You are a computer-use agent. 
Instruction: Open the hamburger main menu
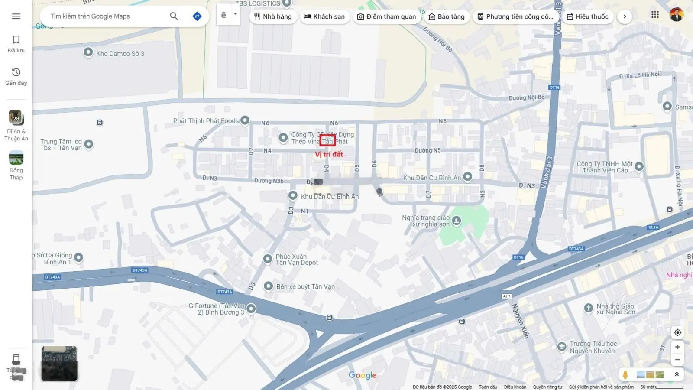click(16, 16)
